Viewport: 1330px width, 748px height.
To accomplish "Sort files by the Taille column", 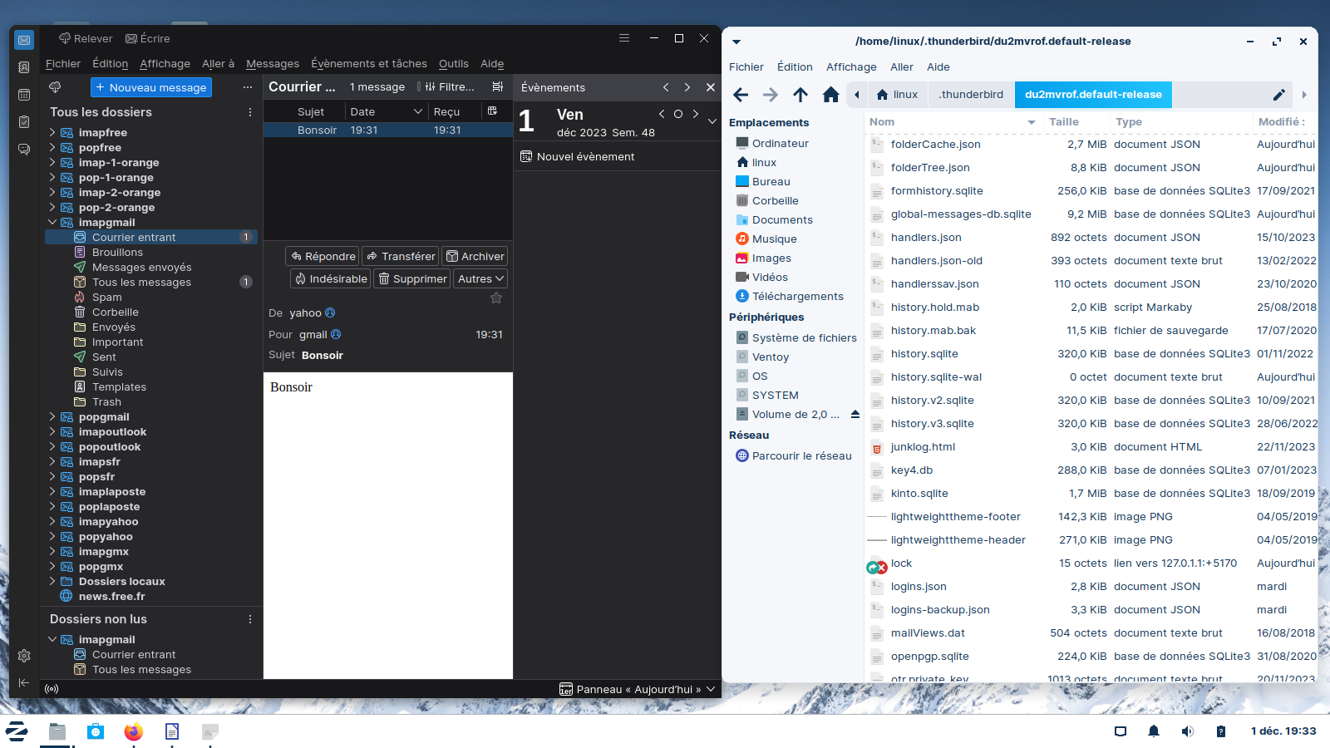I will coord(1064,122).
